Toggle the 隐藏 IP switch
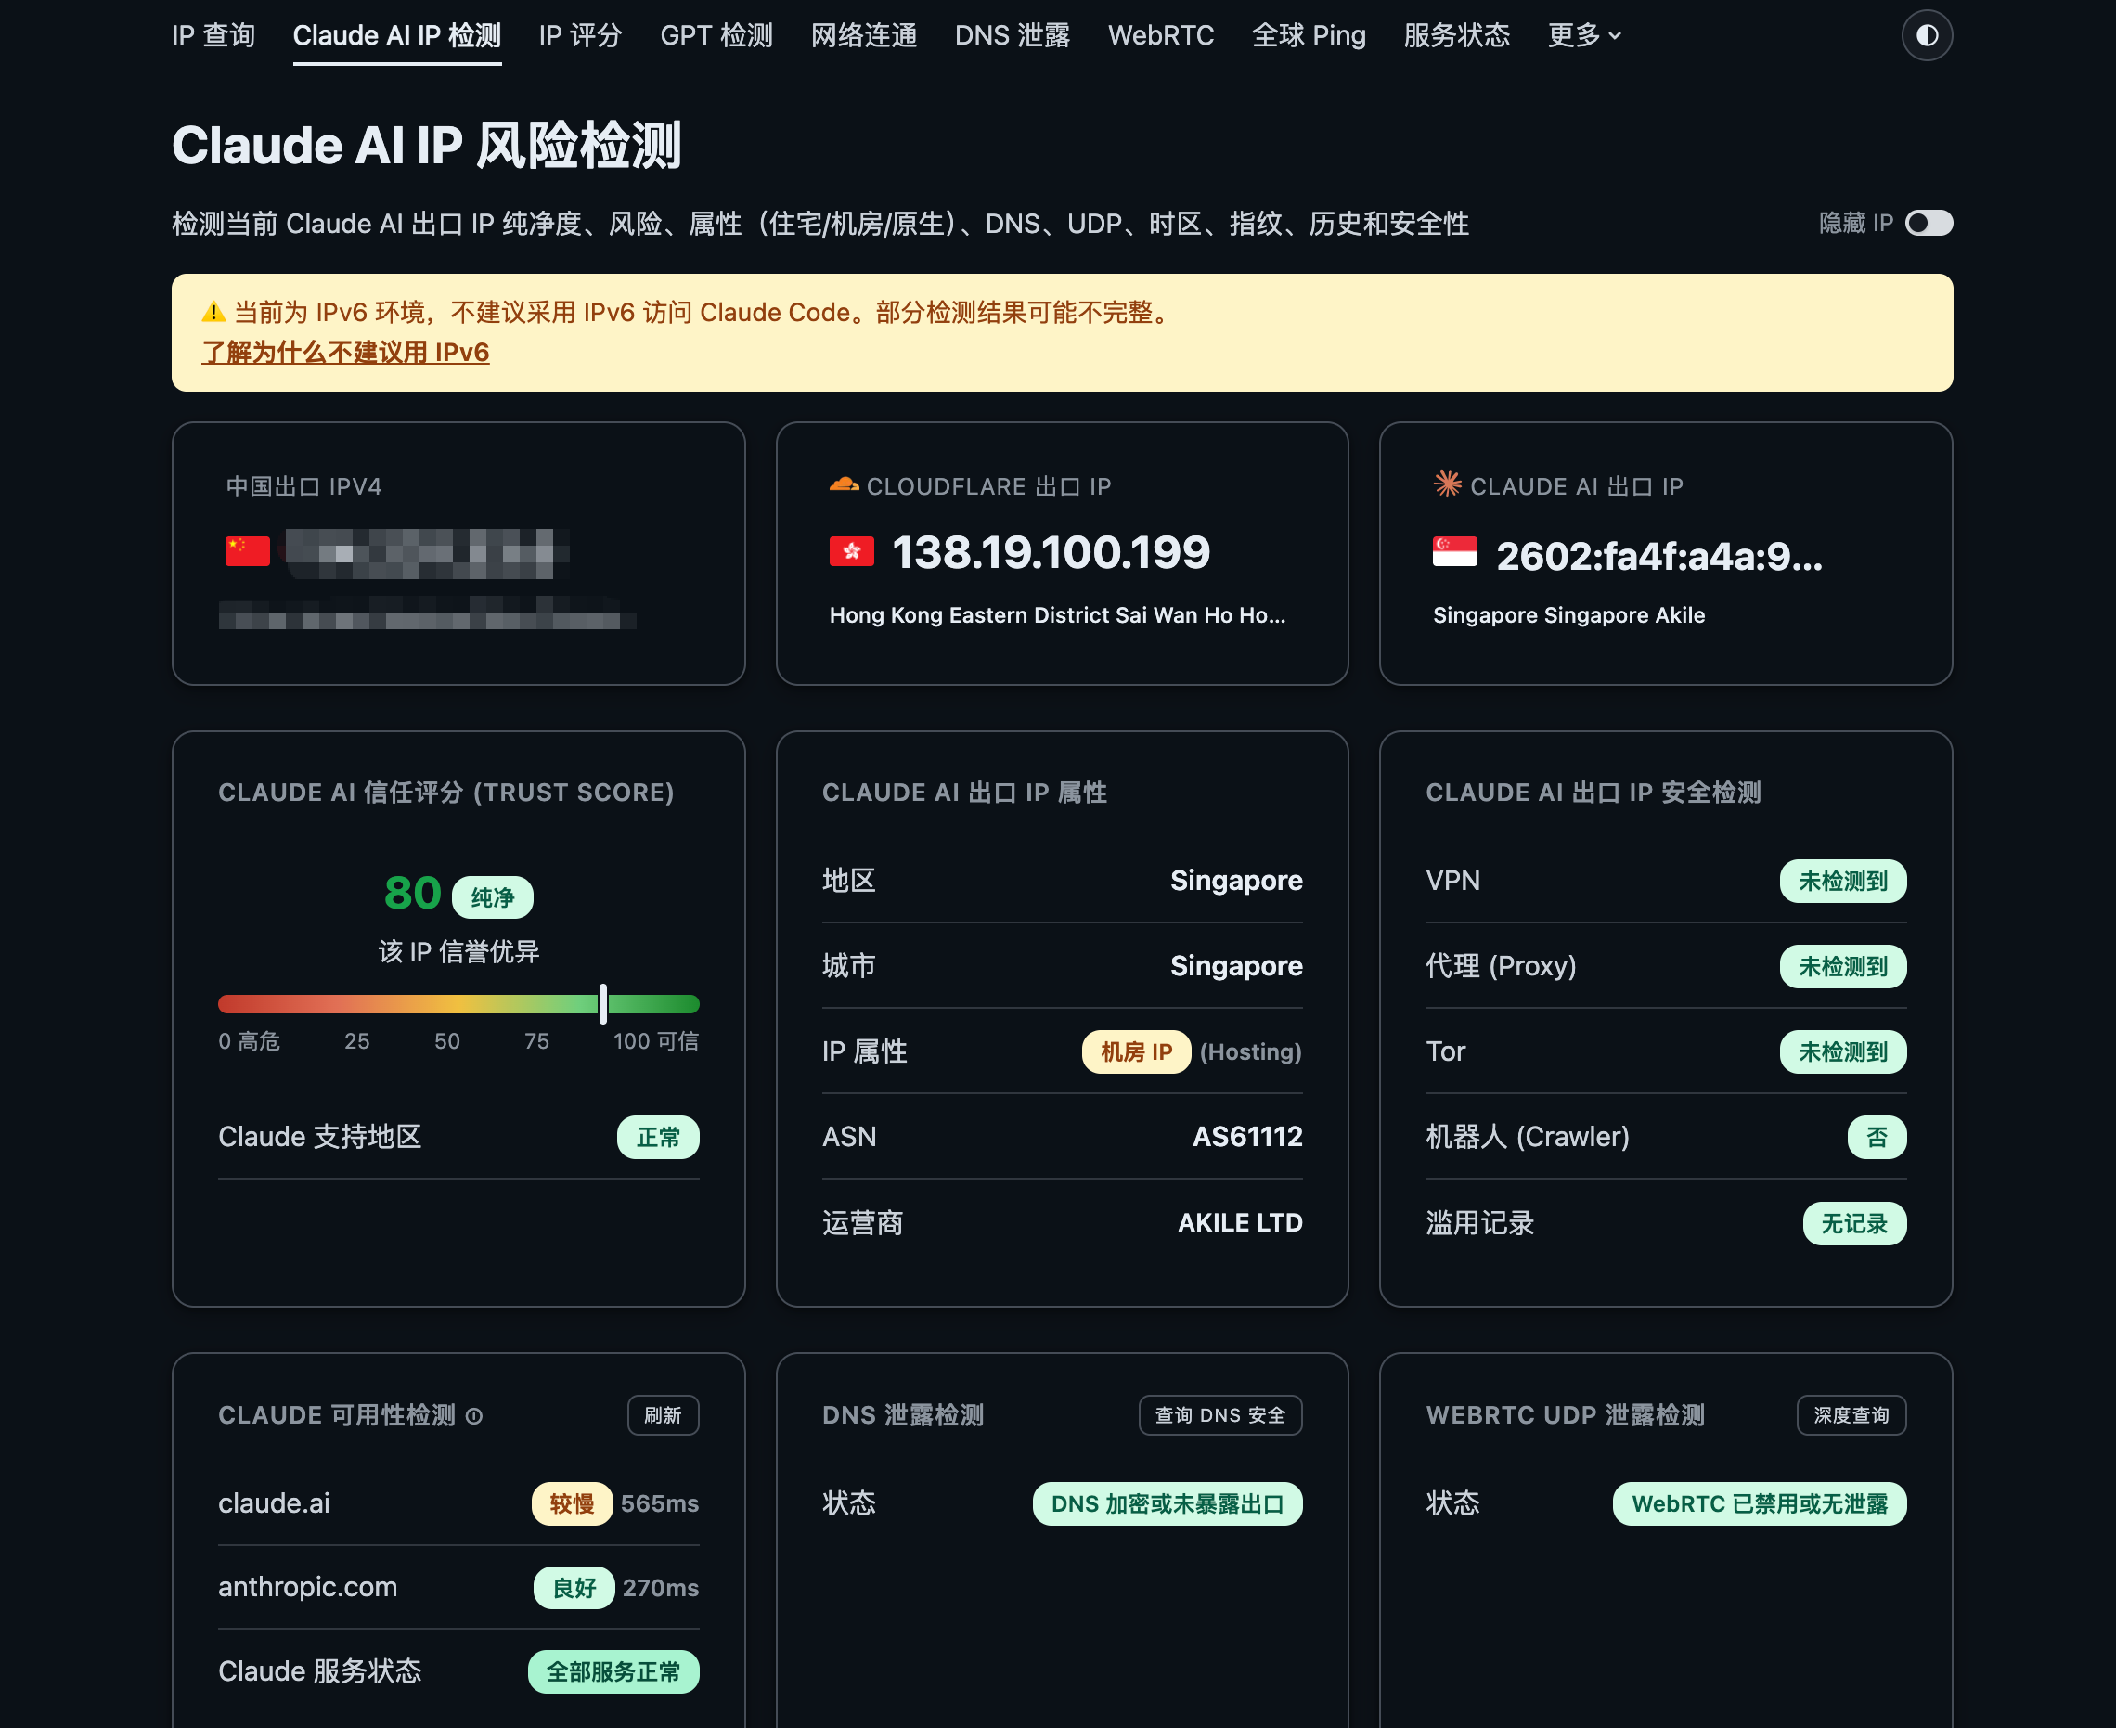 pos(1928,223)
